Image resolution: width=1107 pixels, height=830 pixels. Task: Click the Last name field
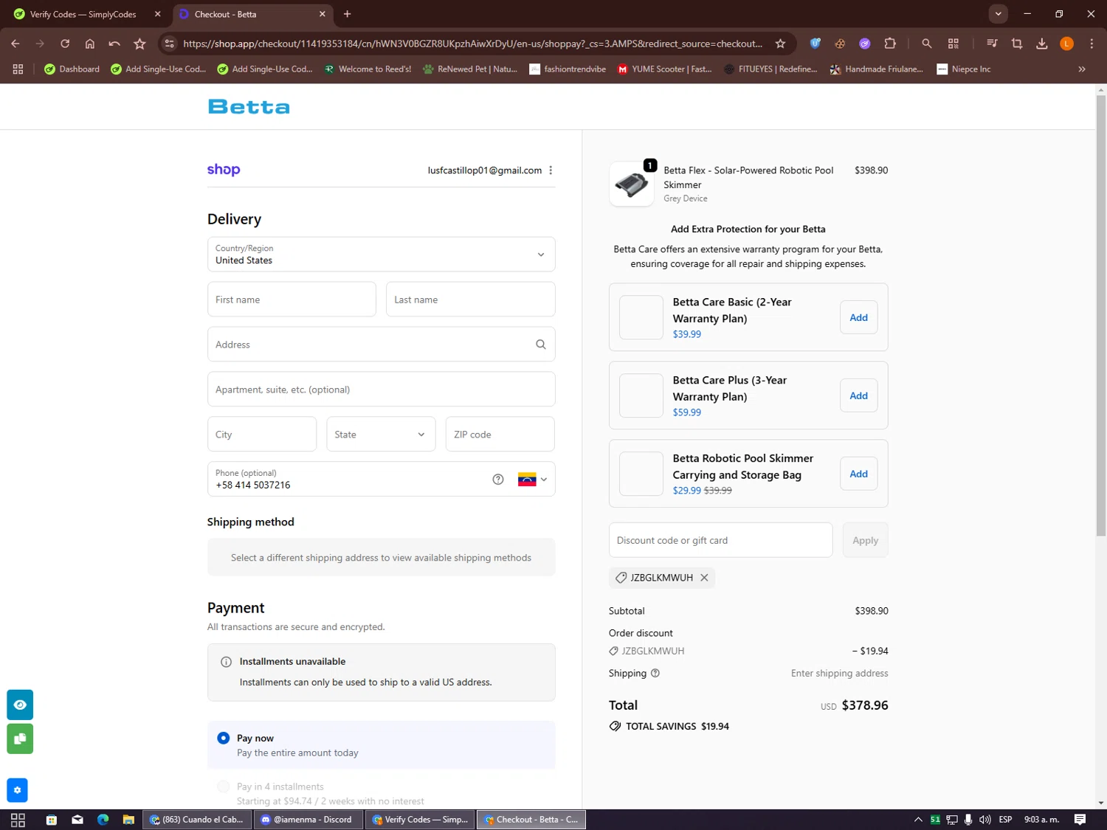pyautogui.click(x=470, y=300)
